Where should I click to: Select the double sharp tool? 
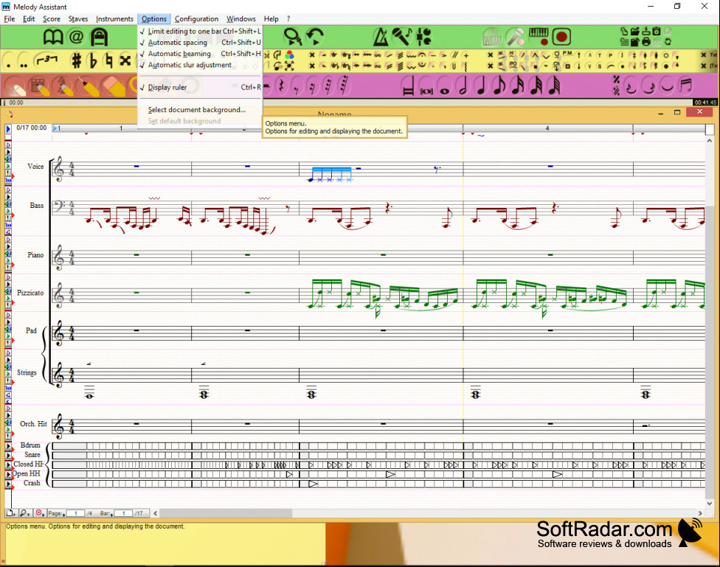pos(125,60)
